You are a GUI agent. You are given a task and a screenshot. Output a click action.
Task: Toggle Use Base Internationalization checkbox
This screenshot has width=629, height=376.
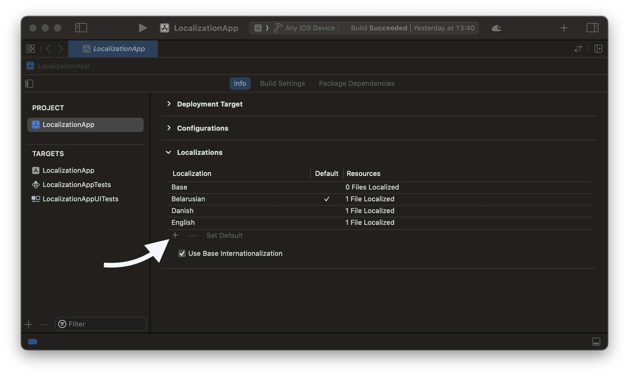(182, 253)
